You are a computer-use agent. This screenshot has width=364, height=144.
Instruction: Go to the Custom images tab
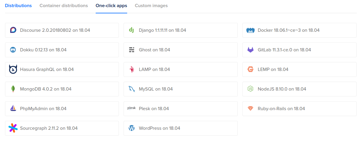[x=151, y=6]
